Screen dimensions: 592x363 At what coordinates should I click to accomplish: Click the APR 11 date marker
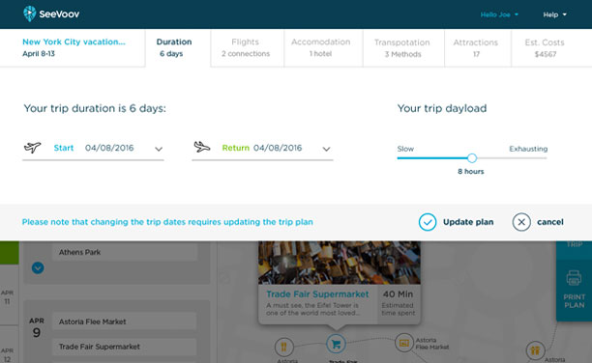(7, 297)
